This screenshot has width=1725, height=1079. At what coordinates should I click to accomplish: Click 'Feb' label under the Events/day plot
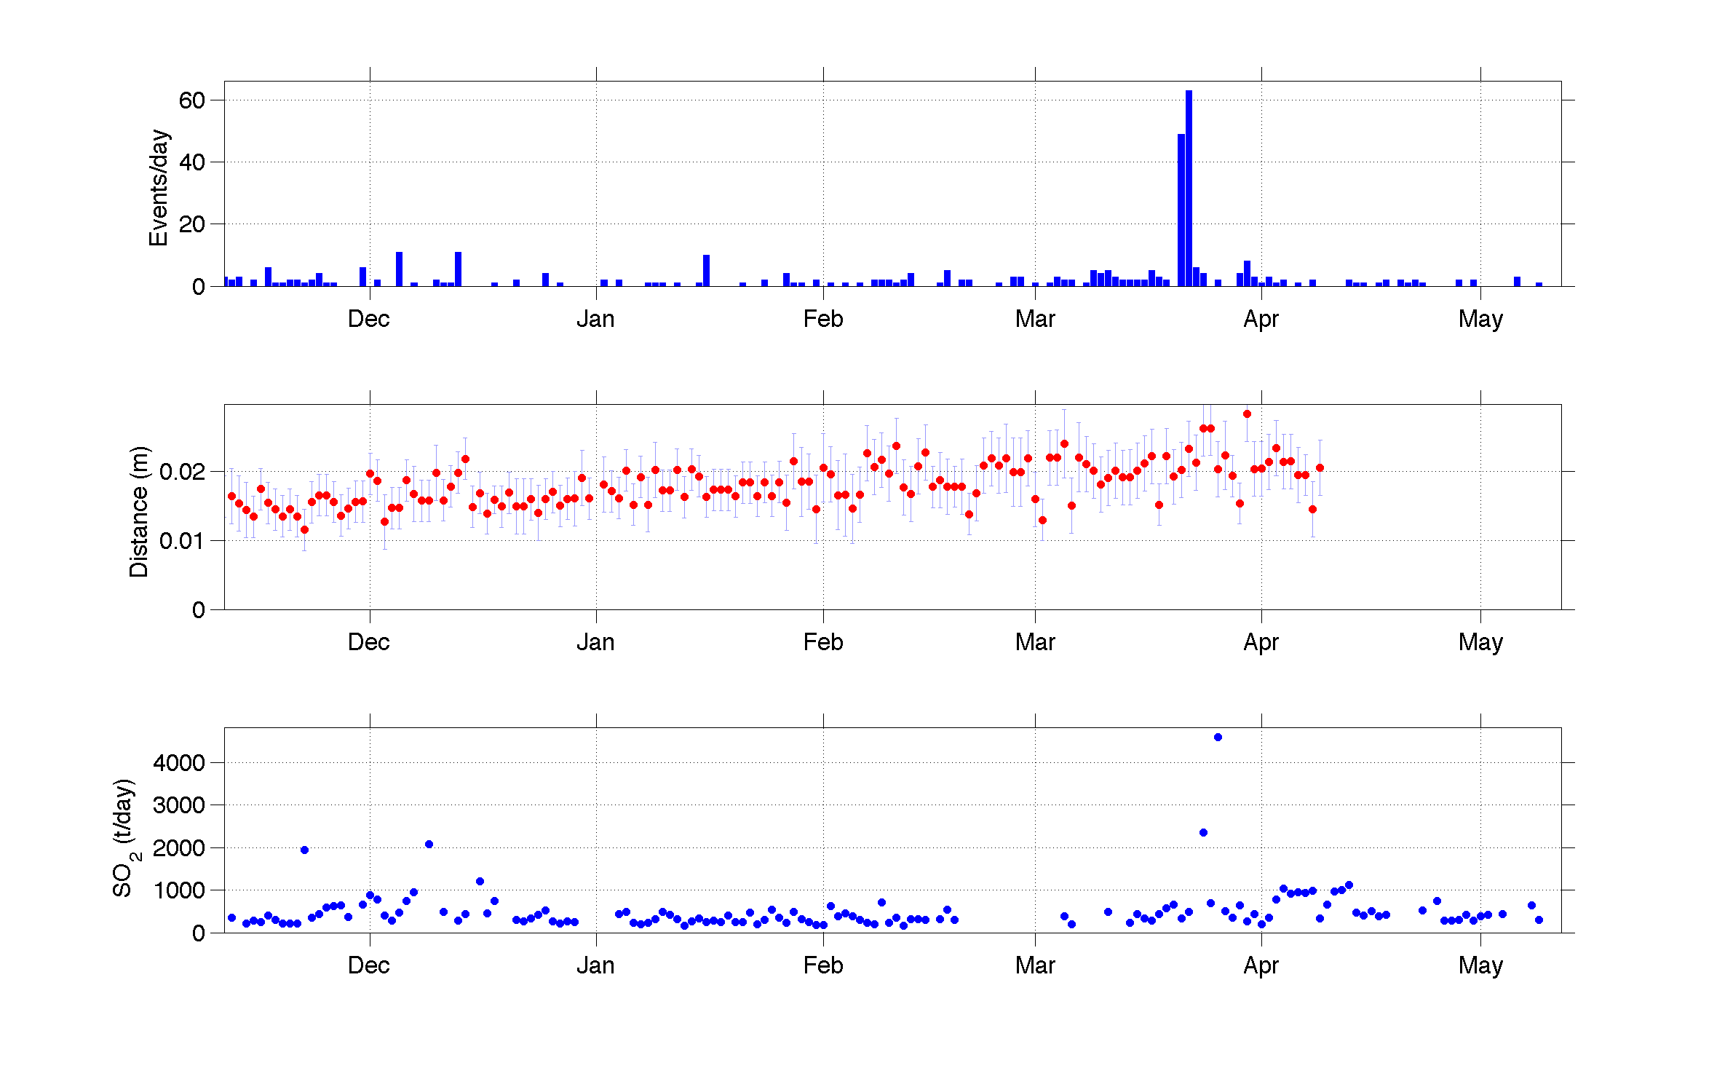coord(823,319)
